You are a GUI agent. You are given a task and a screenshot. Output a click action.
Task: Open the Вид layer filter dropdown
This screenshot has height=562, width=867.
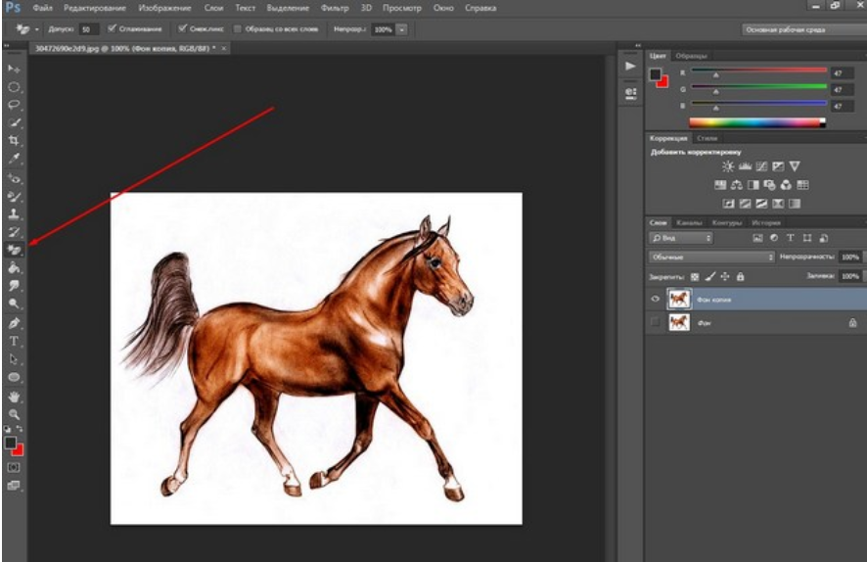pos(681,238)
